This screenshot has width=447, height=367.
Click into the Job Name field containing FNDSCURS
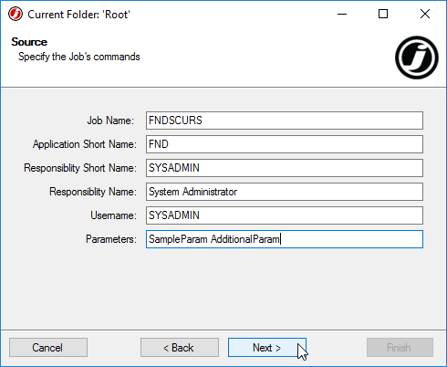(x=285, y=121)
